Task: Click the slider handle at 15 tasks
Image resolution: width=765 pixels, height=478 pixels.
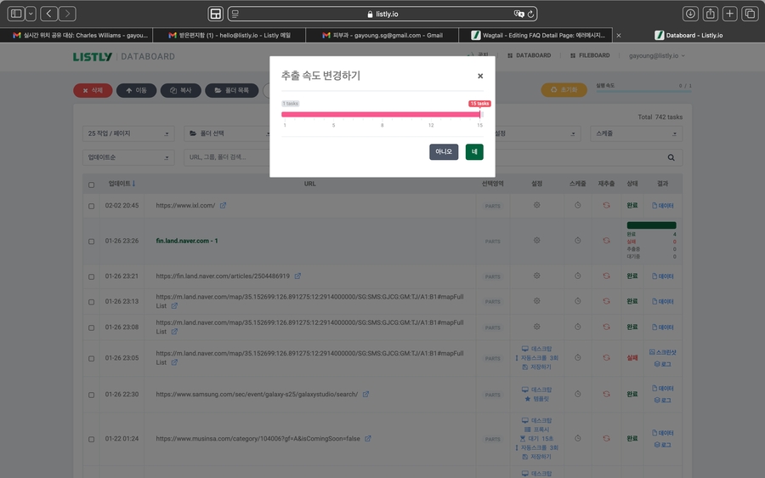Action: click(480, 114)
